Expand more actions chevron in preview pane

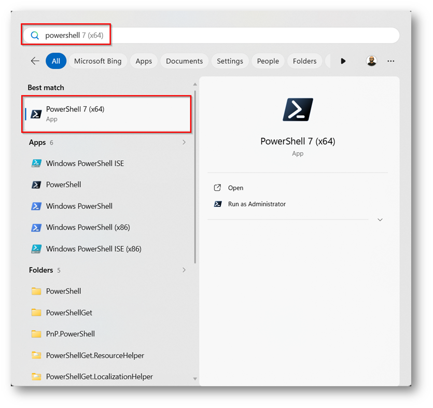click(380, 220)
